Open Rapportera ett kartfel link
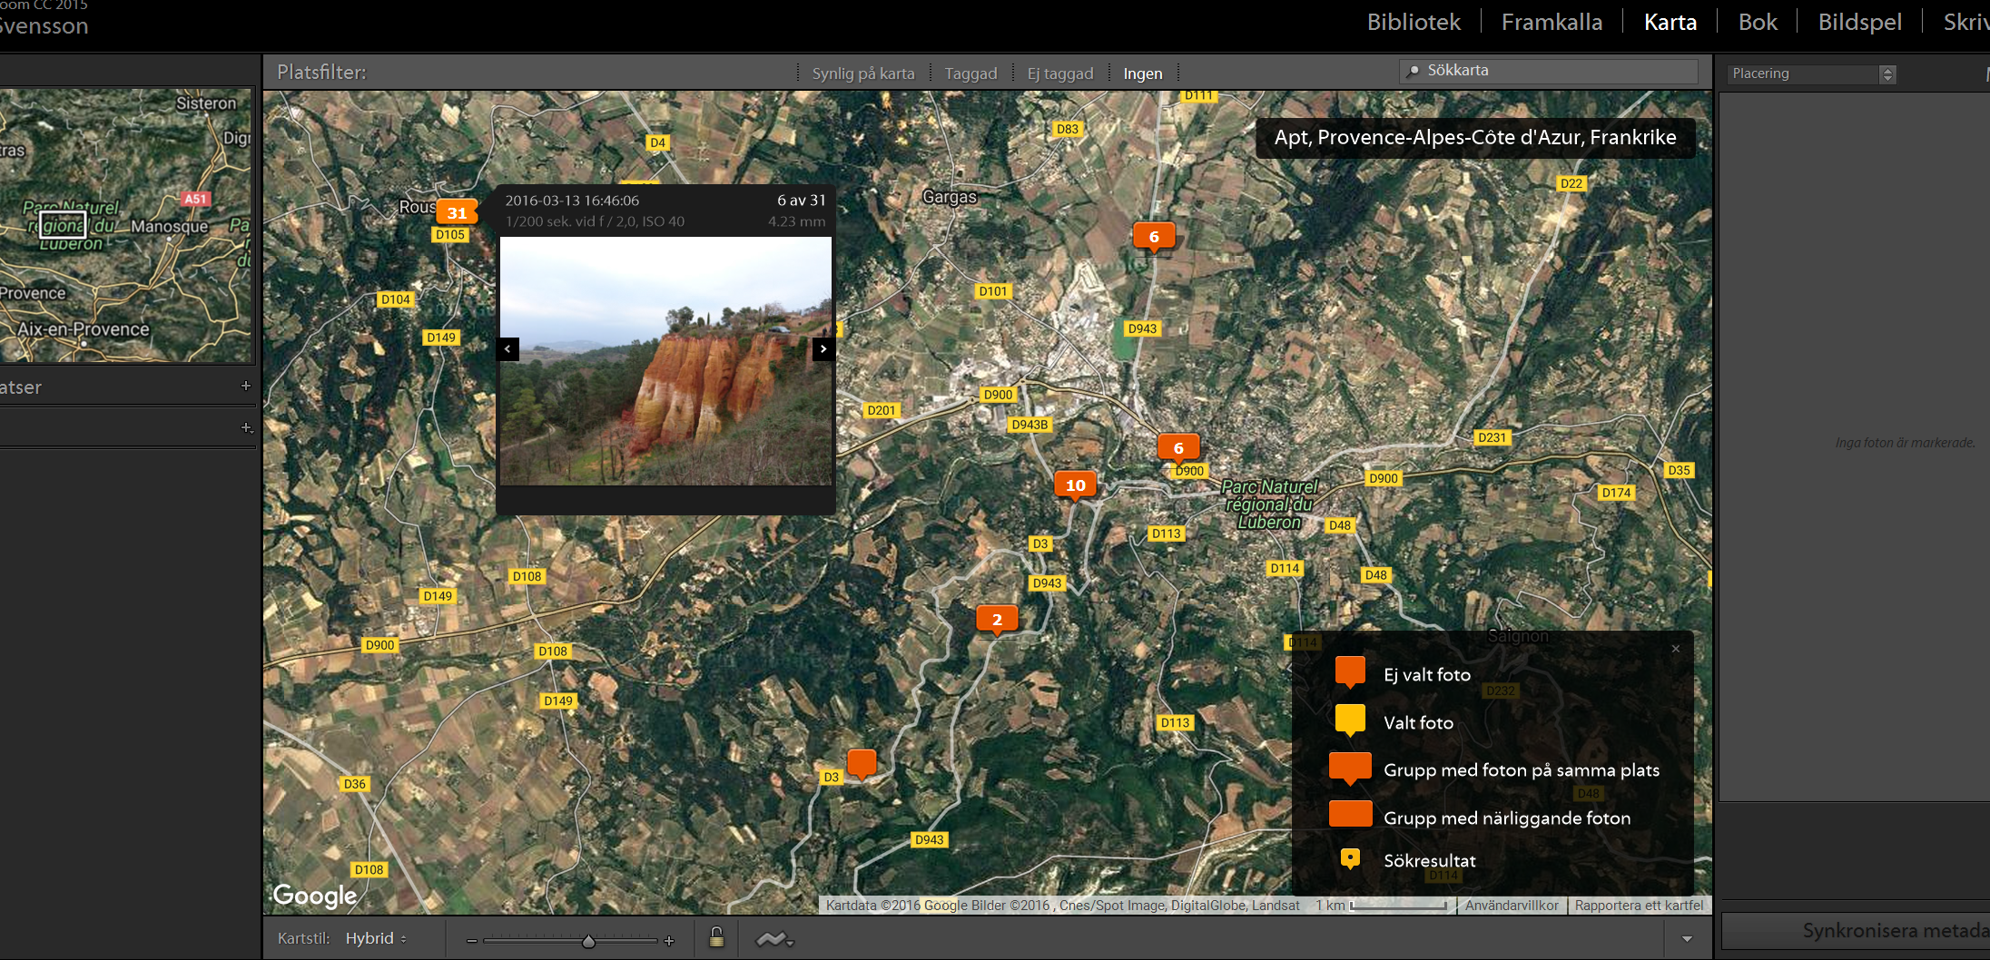Viewport: 1990px width, 960px height. coord(1639,905)
